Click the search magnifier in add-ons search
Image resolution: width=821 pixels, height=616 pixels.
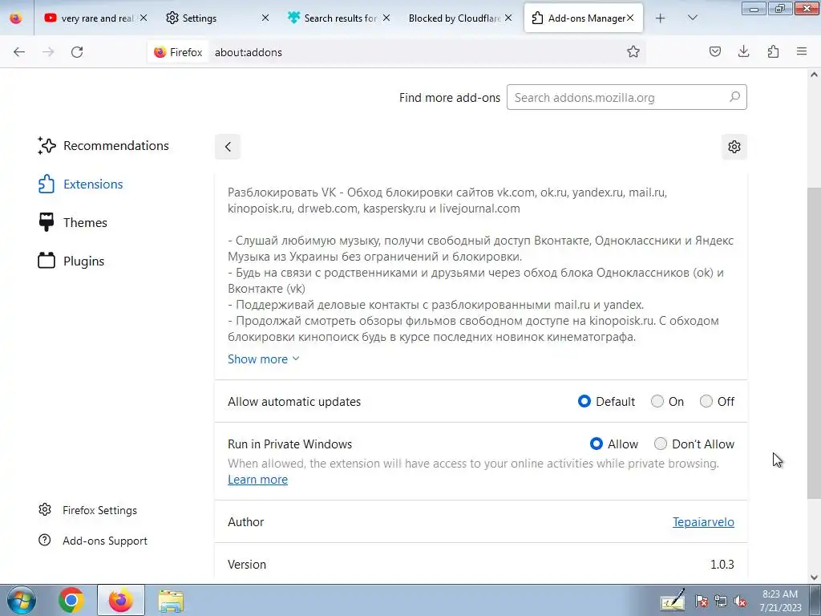coord(734,97)
